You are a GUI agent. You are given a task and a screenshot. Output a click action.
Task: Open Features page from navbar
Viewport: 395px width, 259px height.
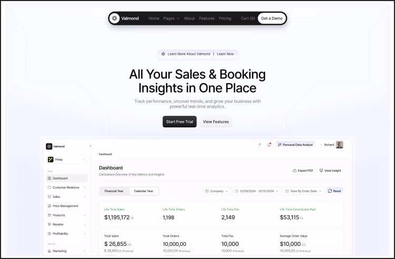(x=207, y=18)
